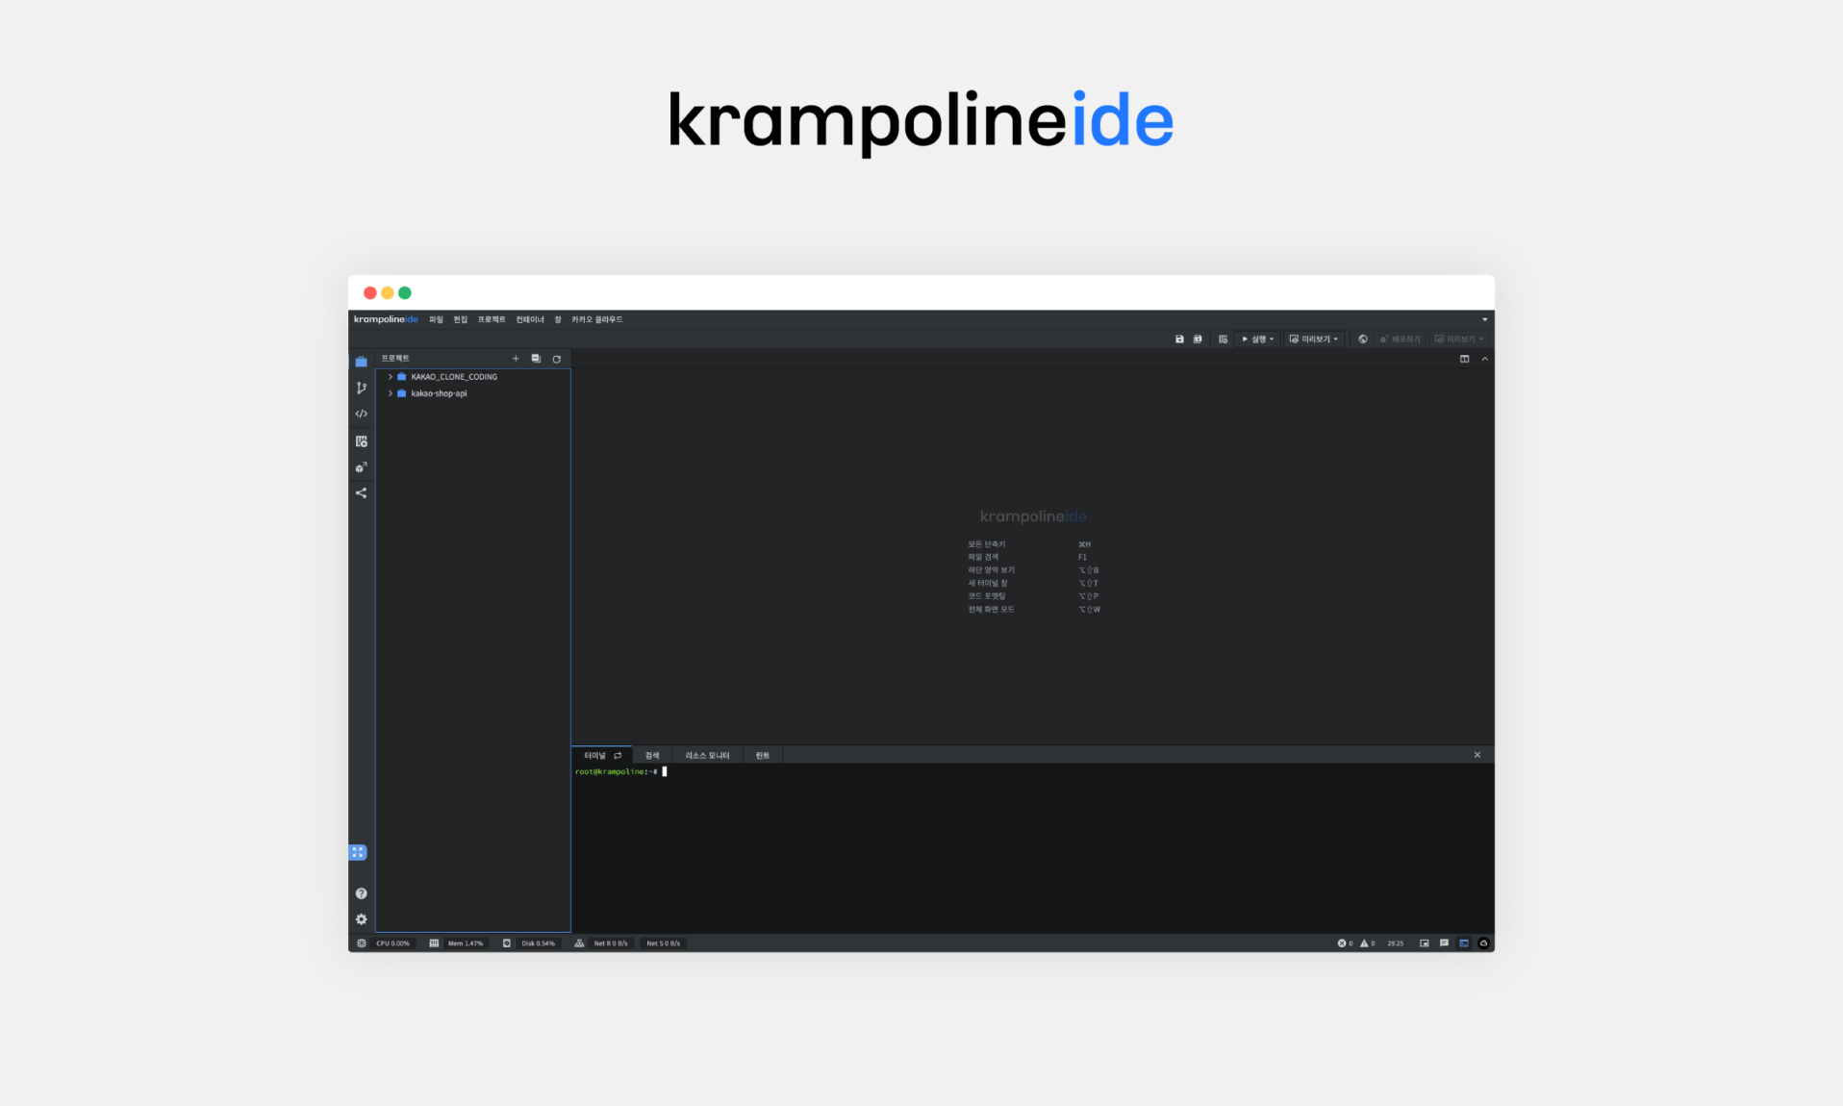Click the globe icon in toolbar
This screenshot has height=1106, width=1843.
[1362, 339]
